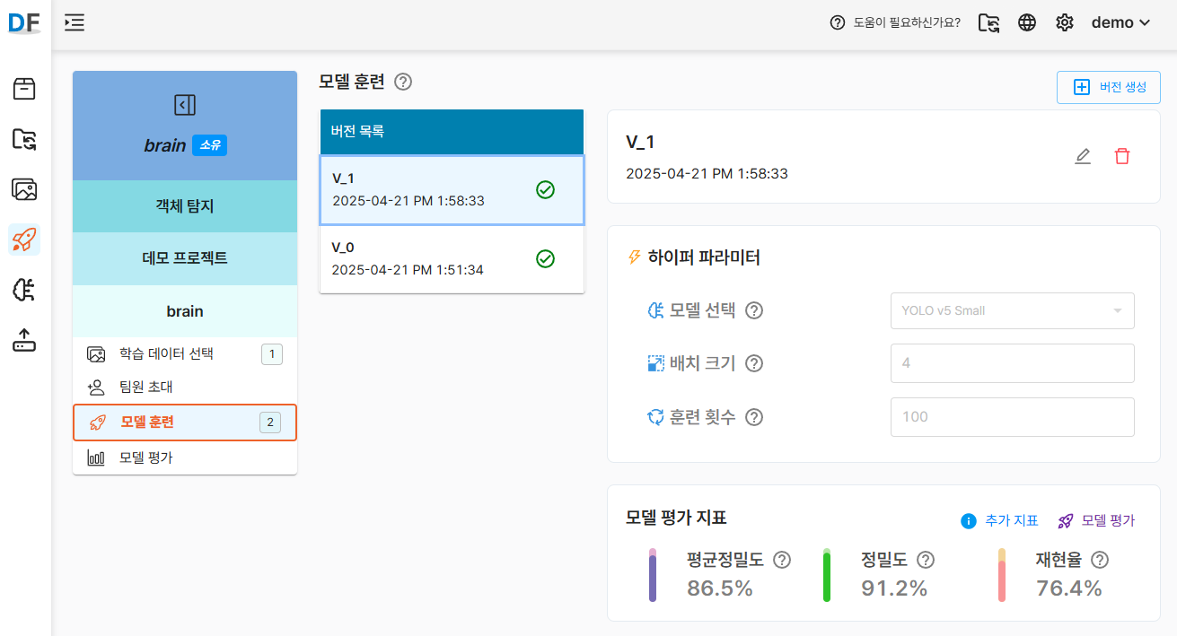Click the V_1 edit pencil icon
This screenshot has width=1177, height=636.
point(1083,156)
